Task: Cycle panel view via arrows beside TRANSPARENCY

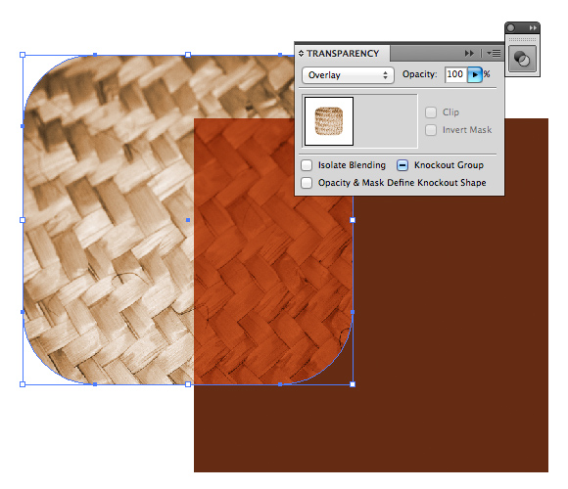Action: [301, 54]
